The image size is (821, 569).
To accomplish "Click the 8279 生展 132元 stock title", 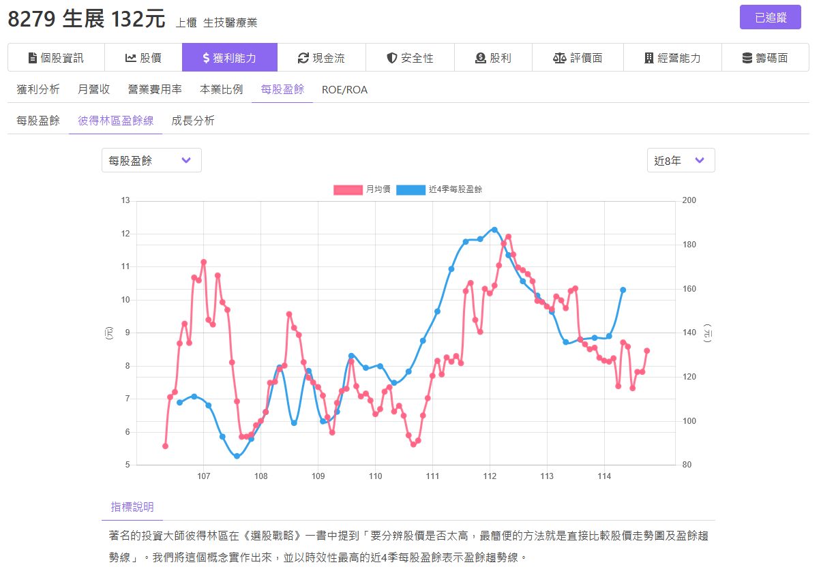I will pyautogui.click(x=86, y=18).
